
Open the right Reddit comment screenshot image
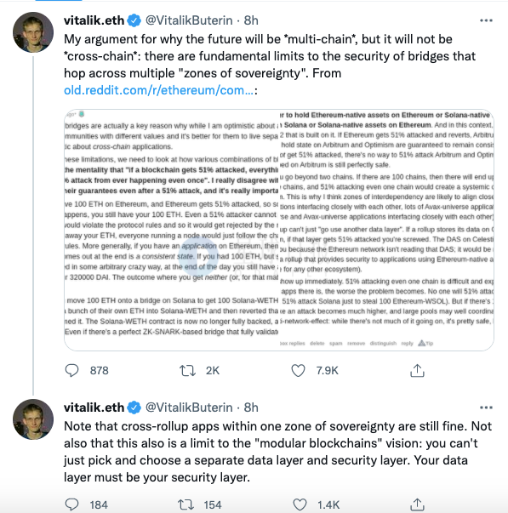pos(386,230)
